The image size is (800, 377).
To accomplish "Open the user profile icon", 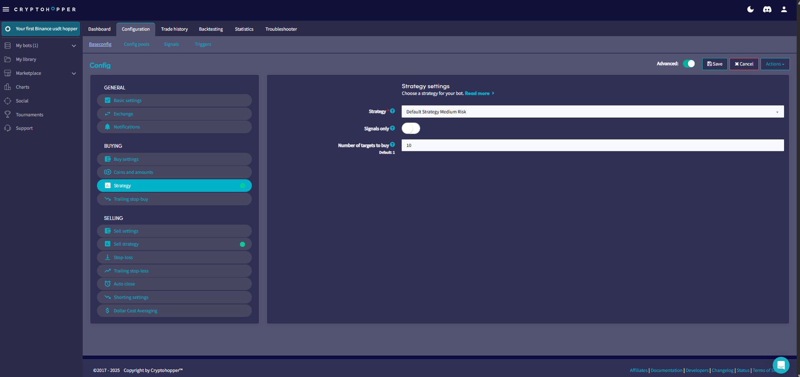I will point(784,9).
